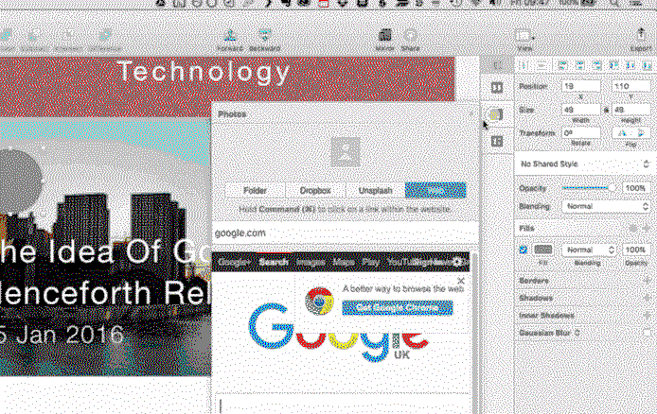Click the Chrome logo in the web preview

click(320, 301)
